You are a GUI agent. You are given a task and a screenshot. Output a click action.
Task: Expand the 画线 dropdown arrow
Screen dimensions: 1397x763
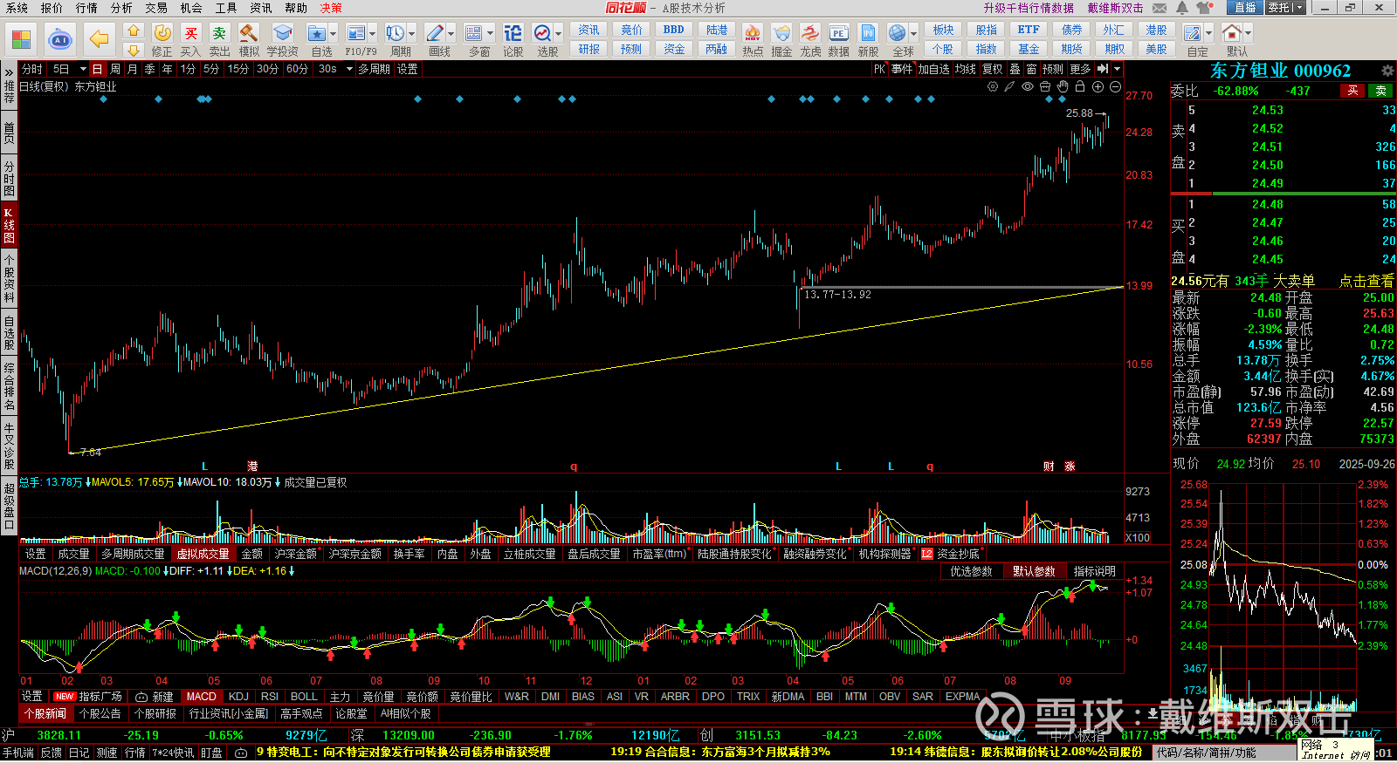[451, 34]
